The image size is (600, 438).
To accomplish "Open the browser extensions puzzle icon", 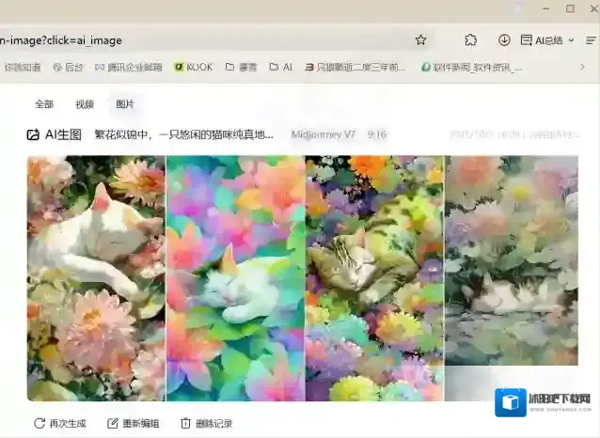I will coord(471,40).
